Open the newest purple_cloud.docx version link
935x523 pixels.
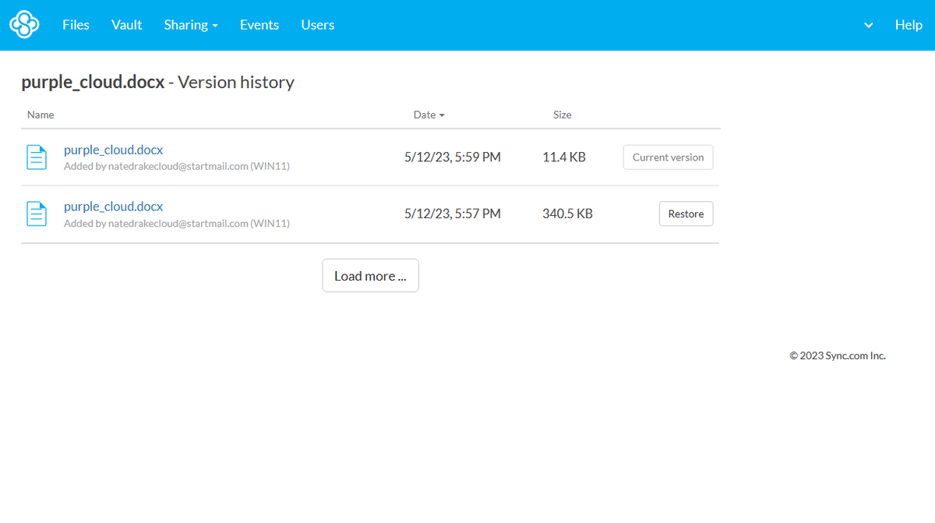[x=113, y=149]
